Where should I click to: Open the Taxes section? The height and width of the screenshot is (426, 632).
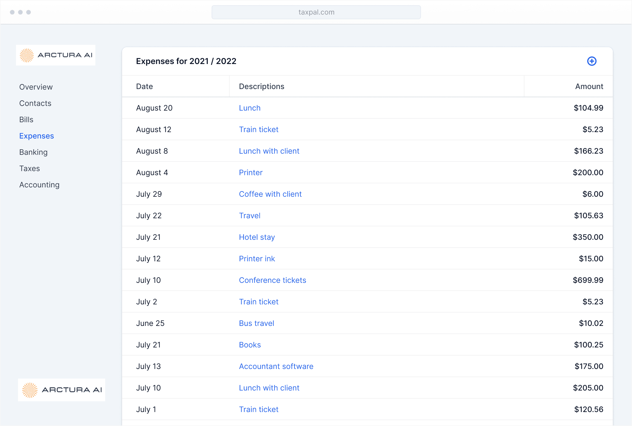tap(29, 168)
